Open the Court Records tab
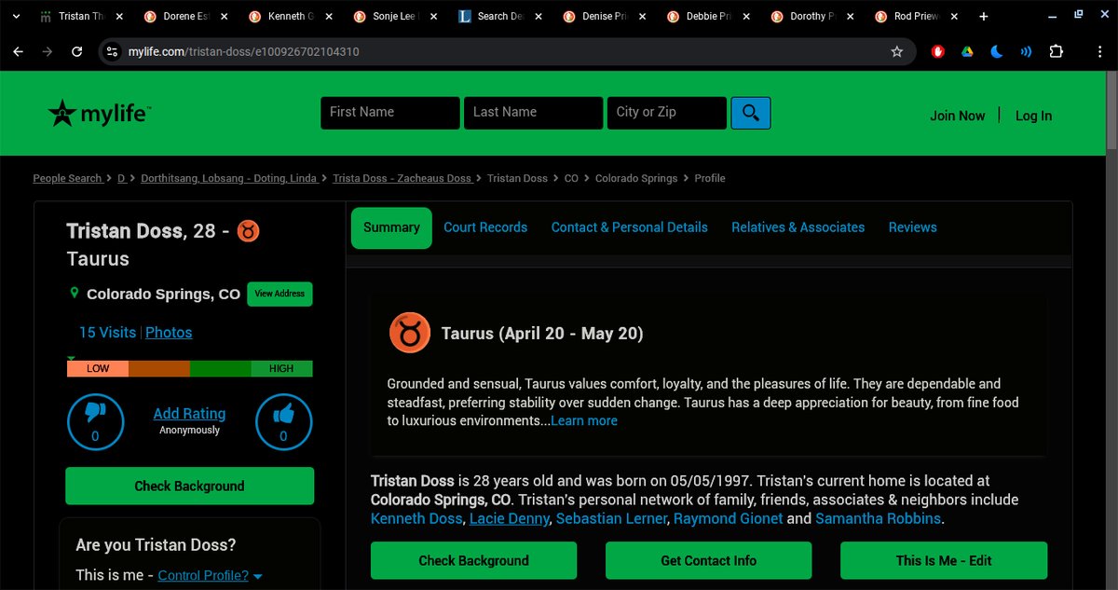The image size is (1118, 590). [485, 227]
